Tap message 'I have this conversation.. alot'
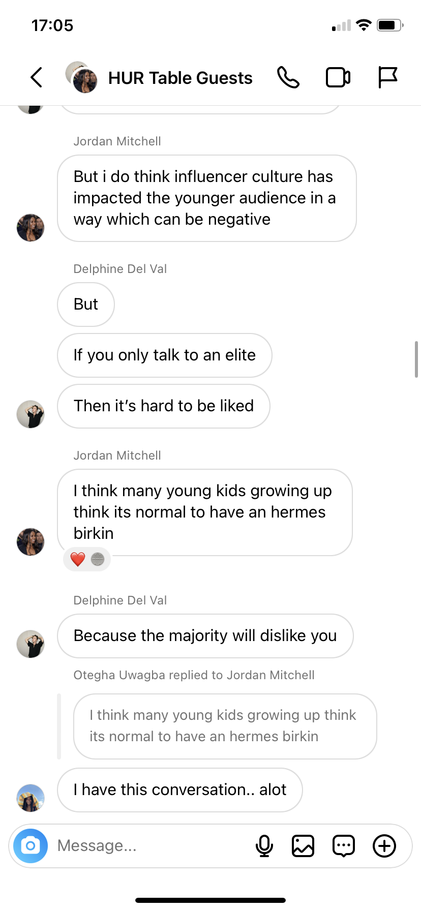The image size is (421, 911). pyautogui.click(x=180, y=790)
